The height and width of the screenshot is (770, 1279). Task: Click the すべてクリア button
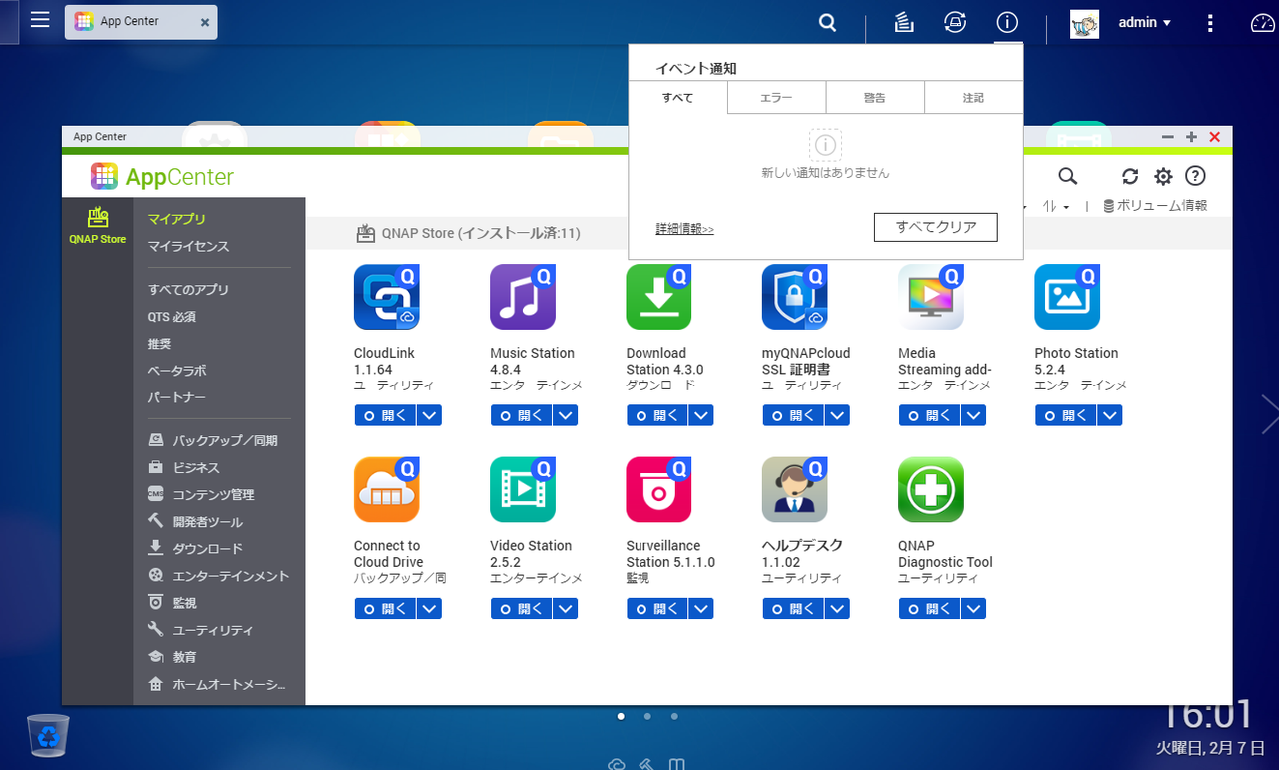click(x=936, y=227)
